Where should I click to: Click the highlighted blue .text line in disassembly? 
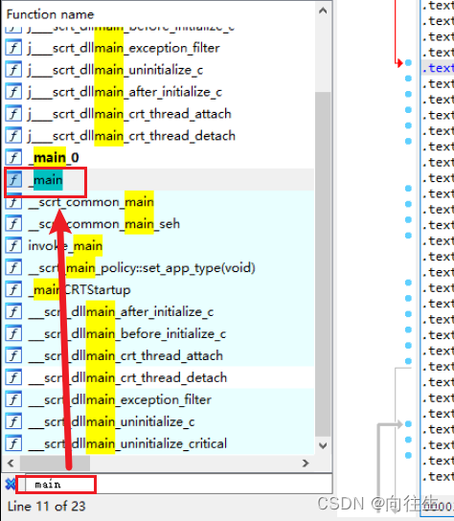(x=438, y=68)
